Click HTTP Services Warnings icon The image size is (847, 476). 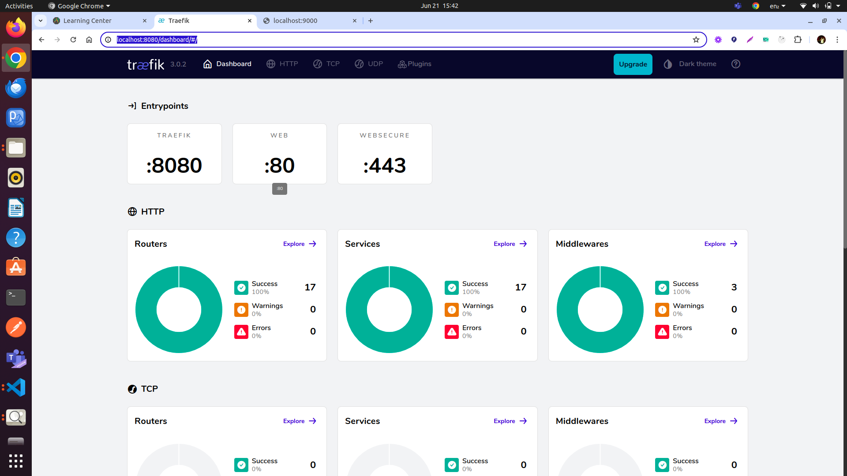click(452, 310)
